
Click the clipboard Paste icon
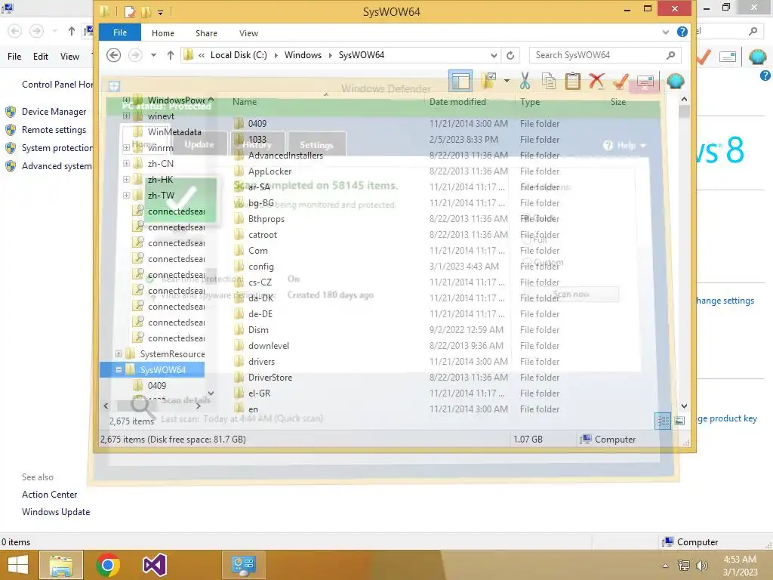click(572, 81)
